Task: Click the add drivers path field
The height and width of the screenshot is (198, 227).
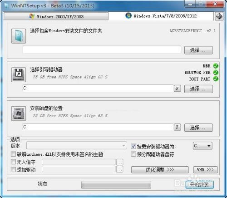Action: (x=79, y=169)
